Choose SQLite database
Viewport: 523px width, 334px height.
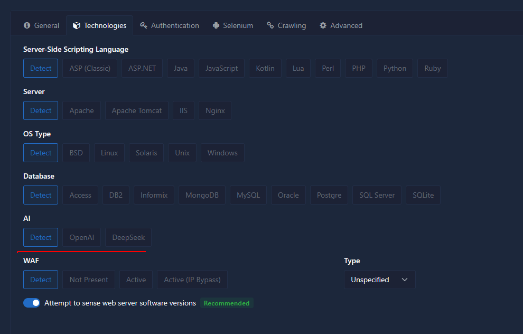pyautogui.click(x=423, y=195)
